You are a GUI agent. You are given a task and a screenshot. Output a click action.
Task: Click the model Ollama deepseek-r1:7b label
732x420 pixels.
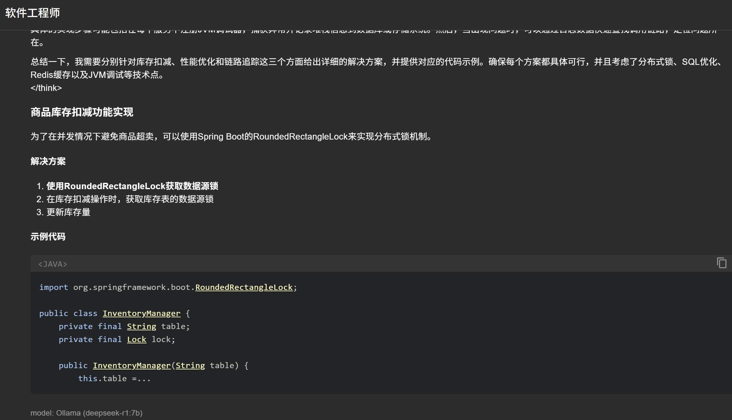[x=86, y=413]
